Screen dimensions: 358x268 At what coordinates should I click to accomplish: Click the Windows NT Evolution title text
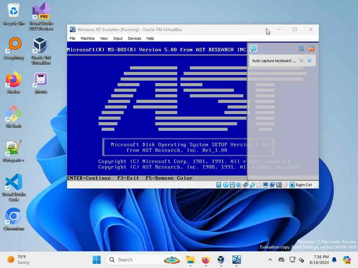coord(130,30)
